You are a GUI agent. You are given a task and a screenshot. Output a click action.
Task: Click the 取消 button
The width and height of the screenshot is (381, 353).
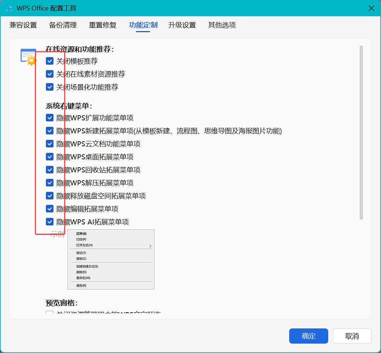point(352,336)
